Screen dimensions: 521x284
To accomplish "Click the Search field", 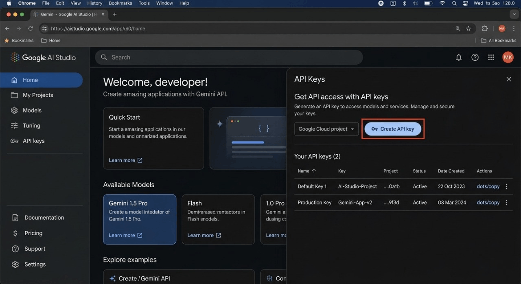I will pos(228,57).
